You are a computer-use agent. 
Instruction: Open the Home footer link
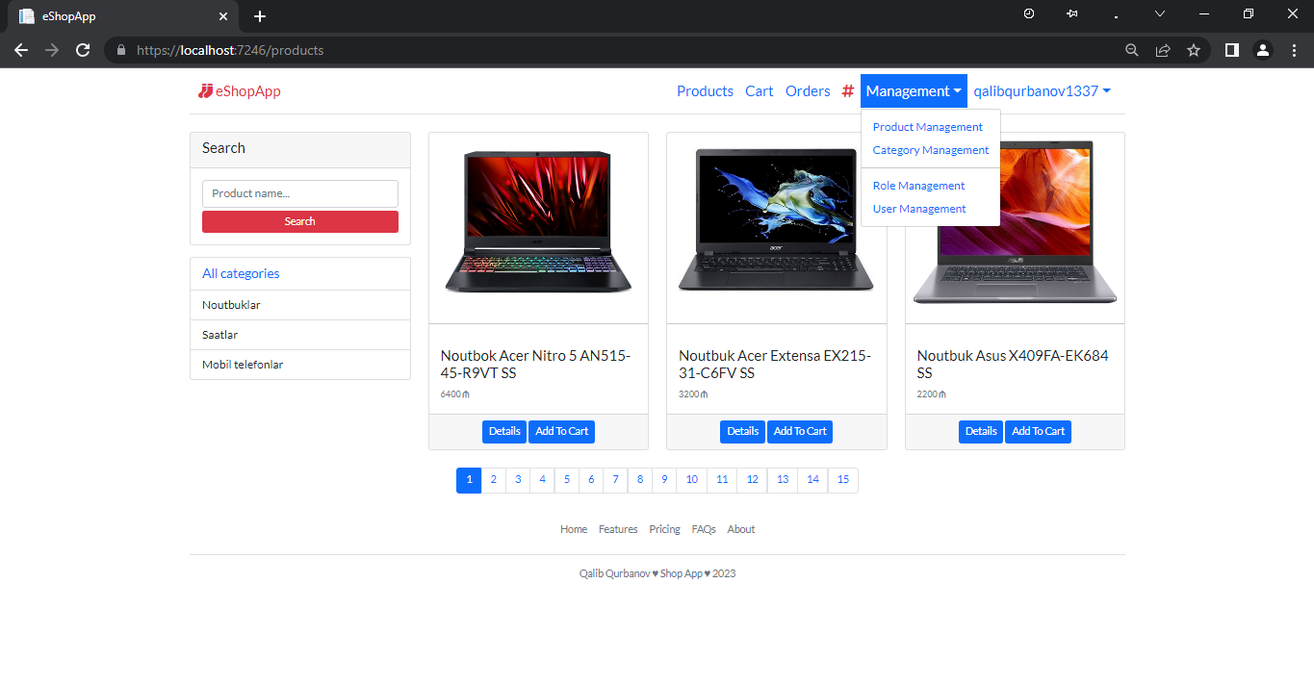pyautogui.click(x=574, y=529)
